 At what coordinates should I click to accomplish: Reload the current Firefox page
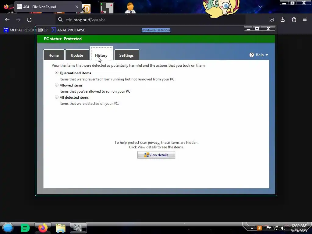[x=29, y=20]
